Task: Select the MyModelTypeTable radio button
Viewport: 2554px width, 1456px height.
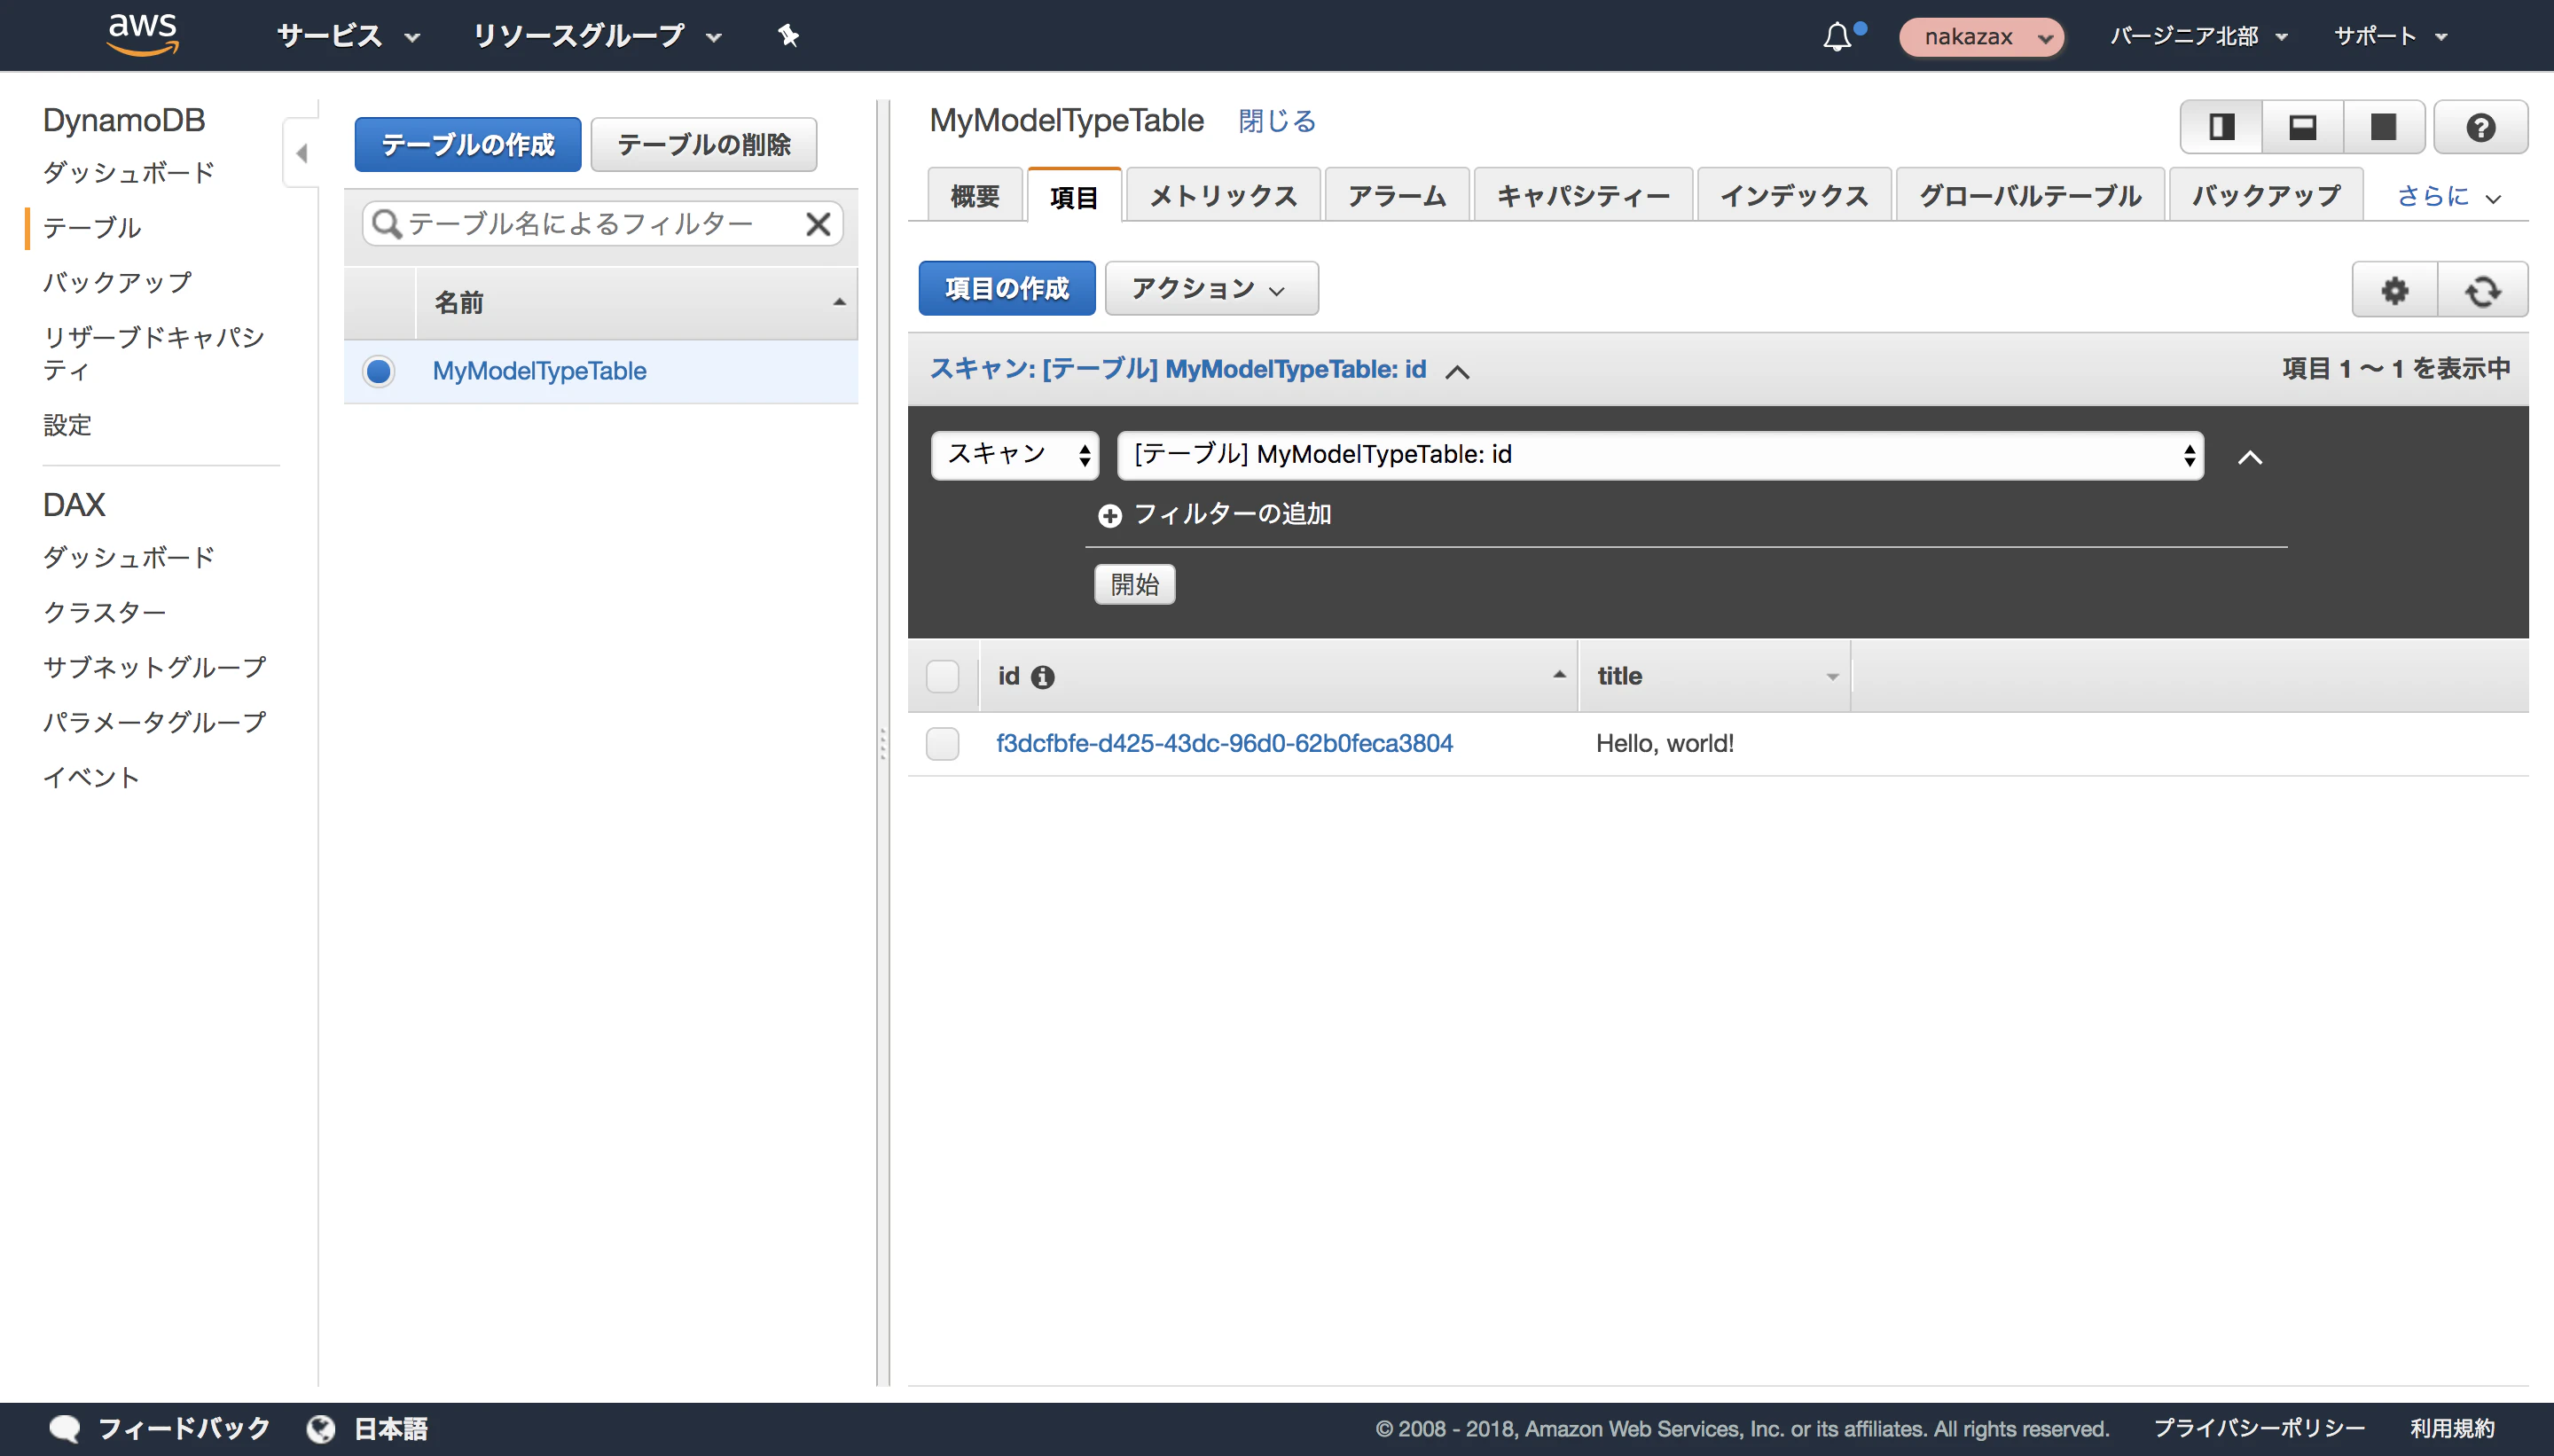Action: (378, 371)
